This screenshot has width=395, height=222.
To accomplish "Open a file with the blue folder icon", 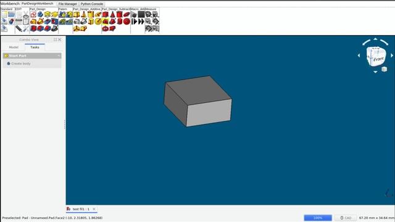I will (11, 14).
